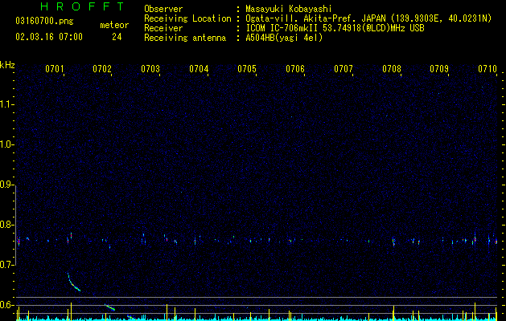Viewport: 506px width, 321px height.
Task: Click the 0.8 kHz frequency label
Action: (6, 225)
